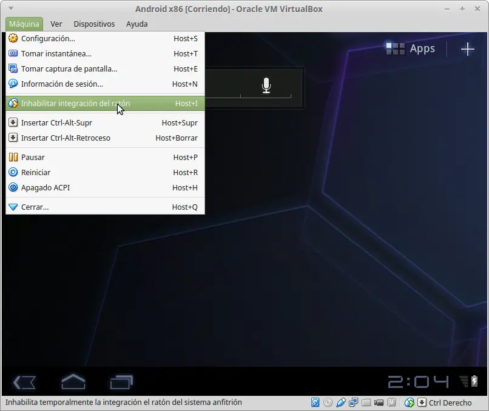This screenshot has height=411, width=489.
Task: Select Tomar captura de pantalla...
Action: click(105, 69)
